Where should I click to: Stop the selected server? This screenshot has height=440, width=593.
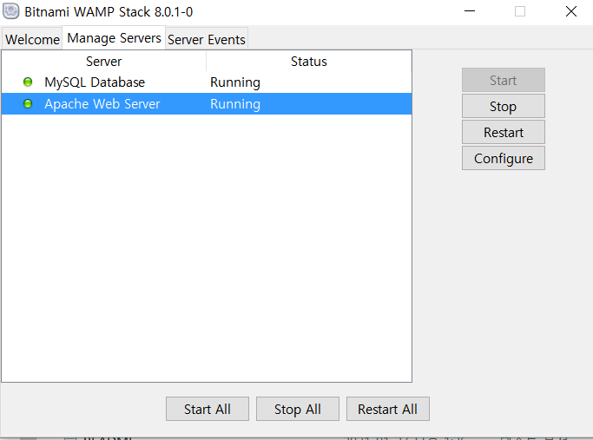503,106
